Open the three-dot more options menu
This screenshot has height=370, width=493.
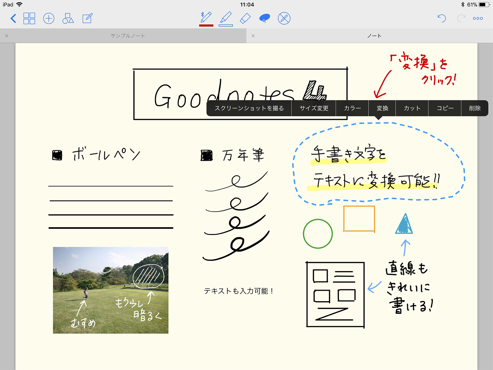(x=478, y=18)
